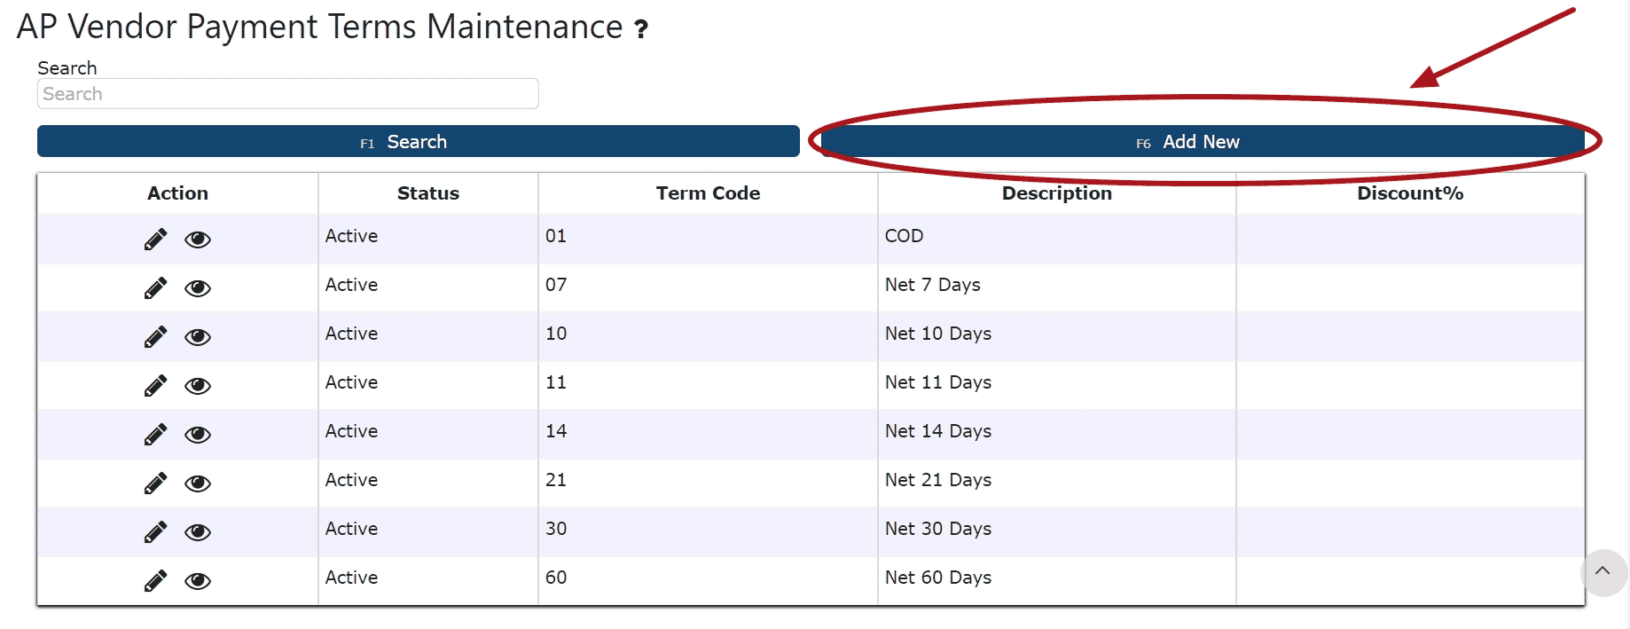Click pencil icon for Net 30 Days

pyautogui.click(x=155, y=532)
